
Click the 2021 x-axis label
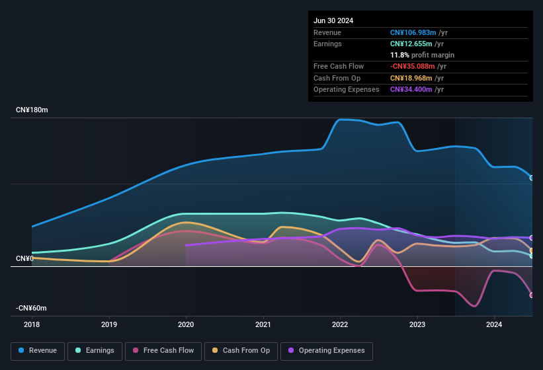(x=263, y=324)
